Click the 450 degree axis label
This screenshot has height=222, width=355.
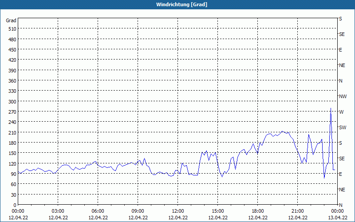pos(12,50)
